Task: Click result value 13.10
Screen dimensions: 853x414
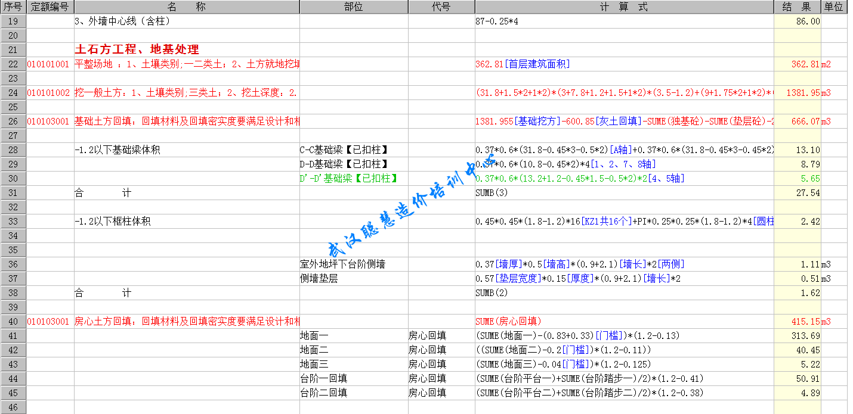Action: (x=797, y=150)
